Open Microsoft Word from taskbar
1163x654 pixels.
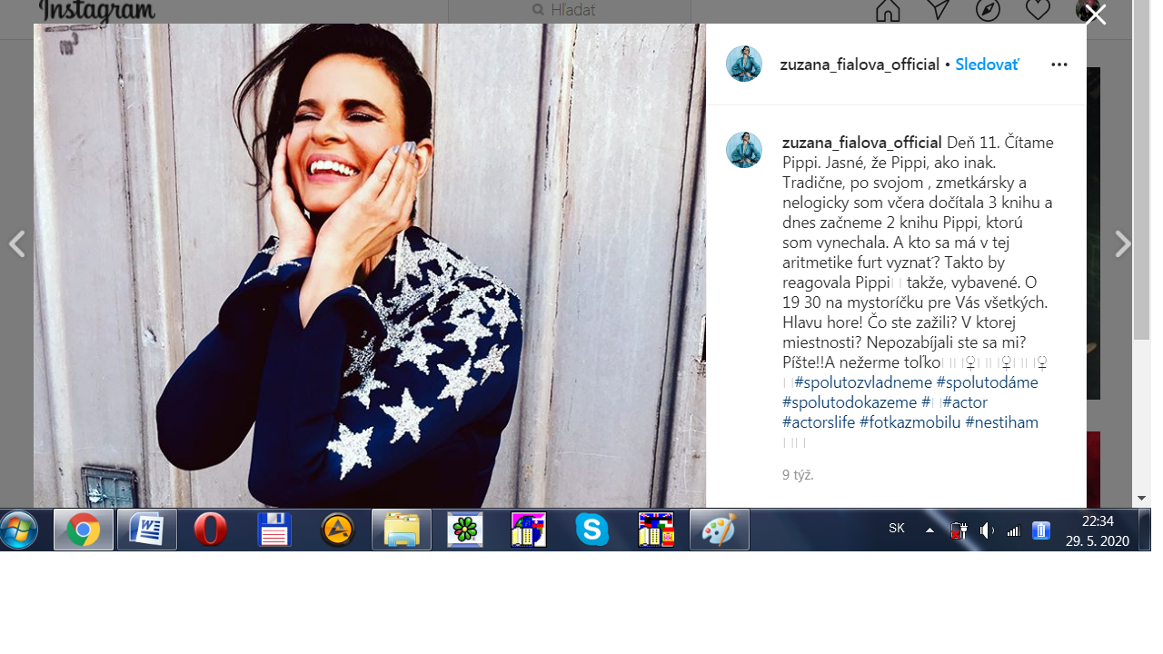coord(146,530)
